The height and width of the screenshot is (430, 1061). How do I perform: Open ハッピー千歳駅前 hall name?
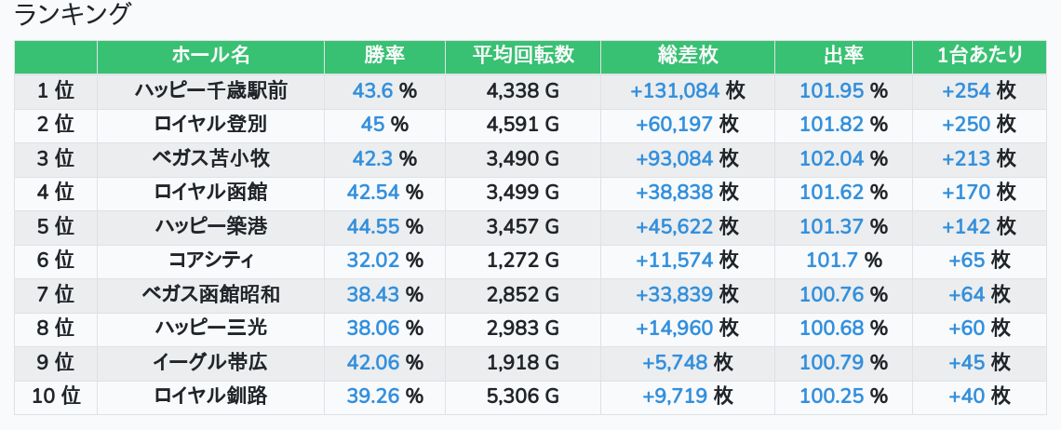(210, 91)
